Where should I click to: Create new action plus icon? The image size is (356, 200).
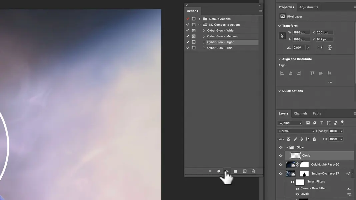245,171
